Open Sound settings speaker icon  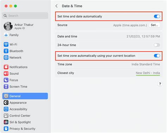(6, 74)
